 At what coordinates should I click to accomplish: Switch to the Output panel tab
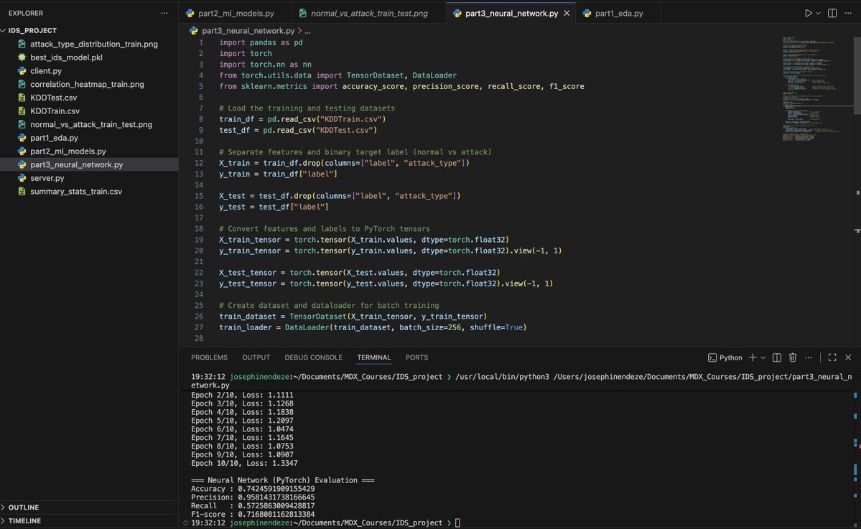[256, 357]
